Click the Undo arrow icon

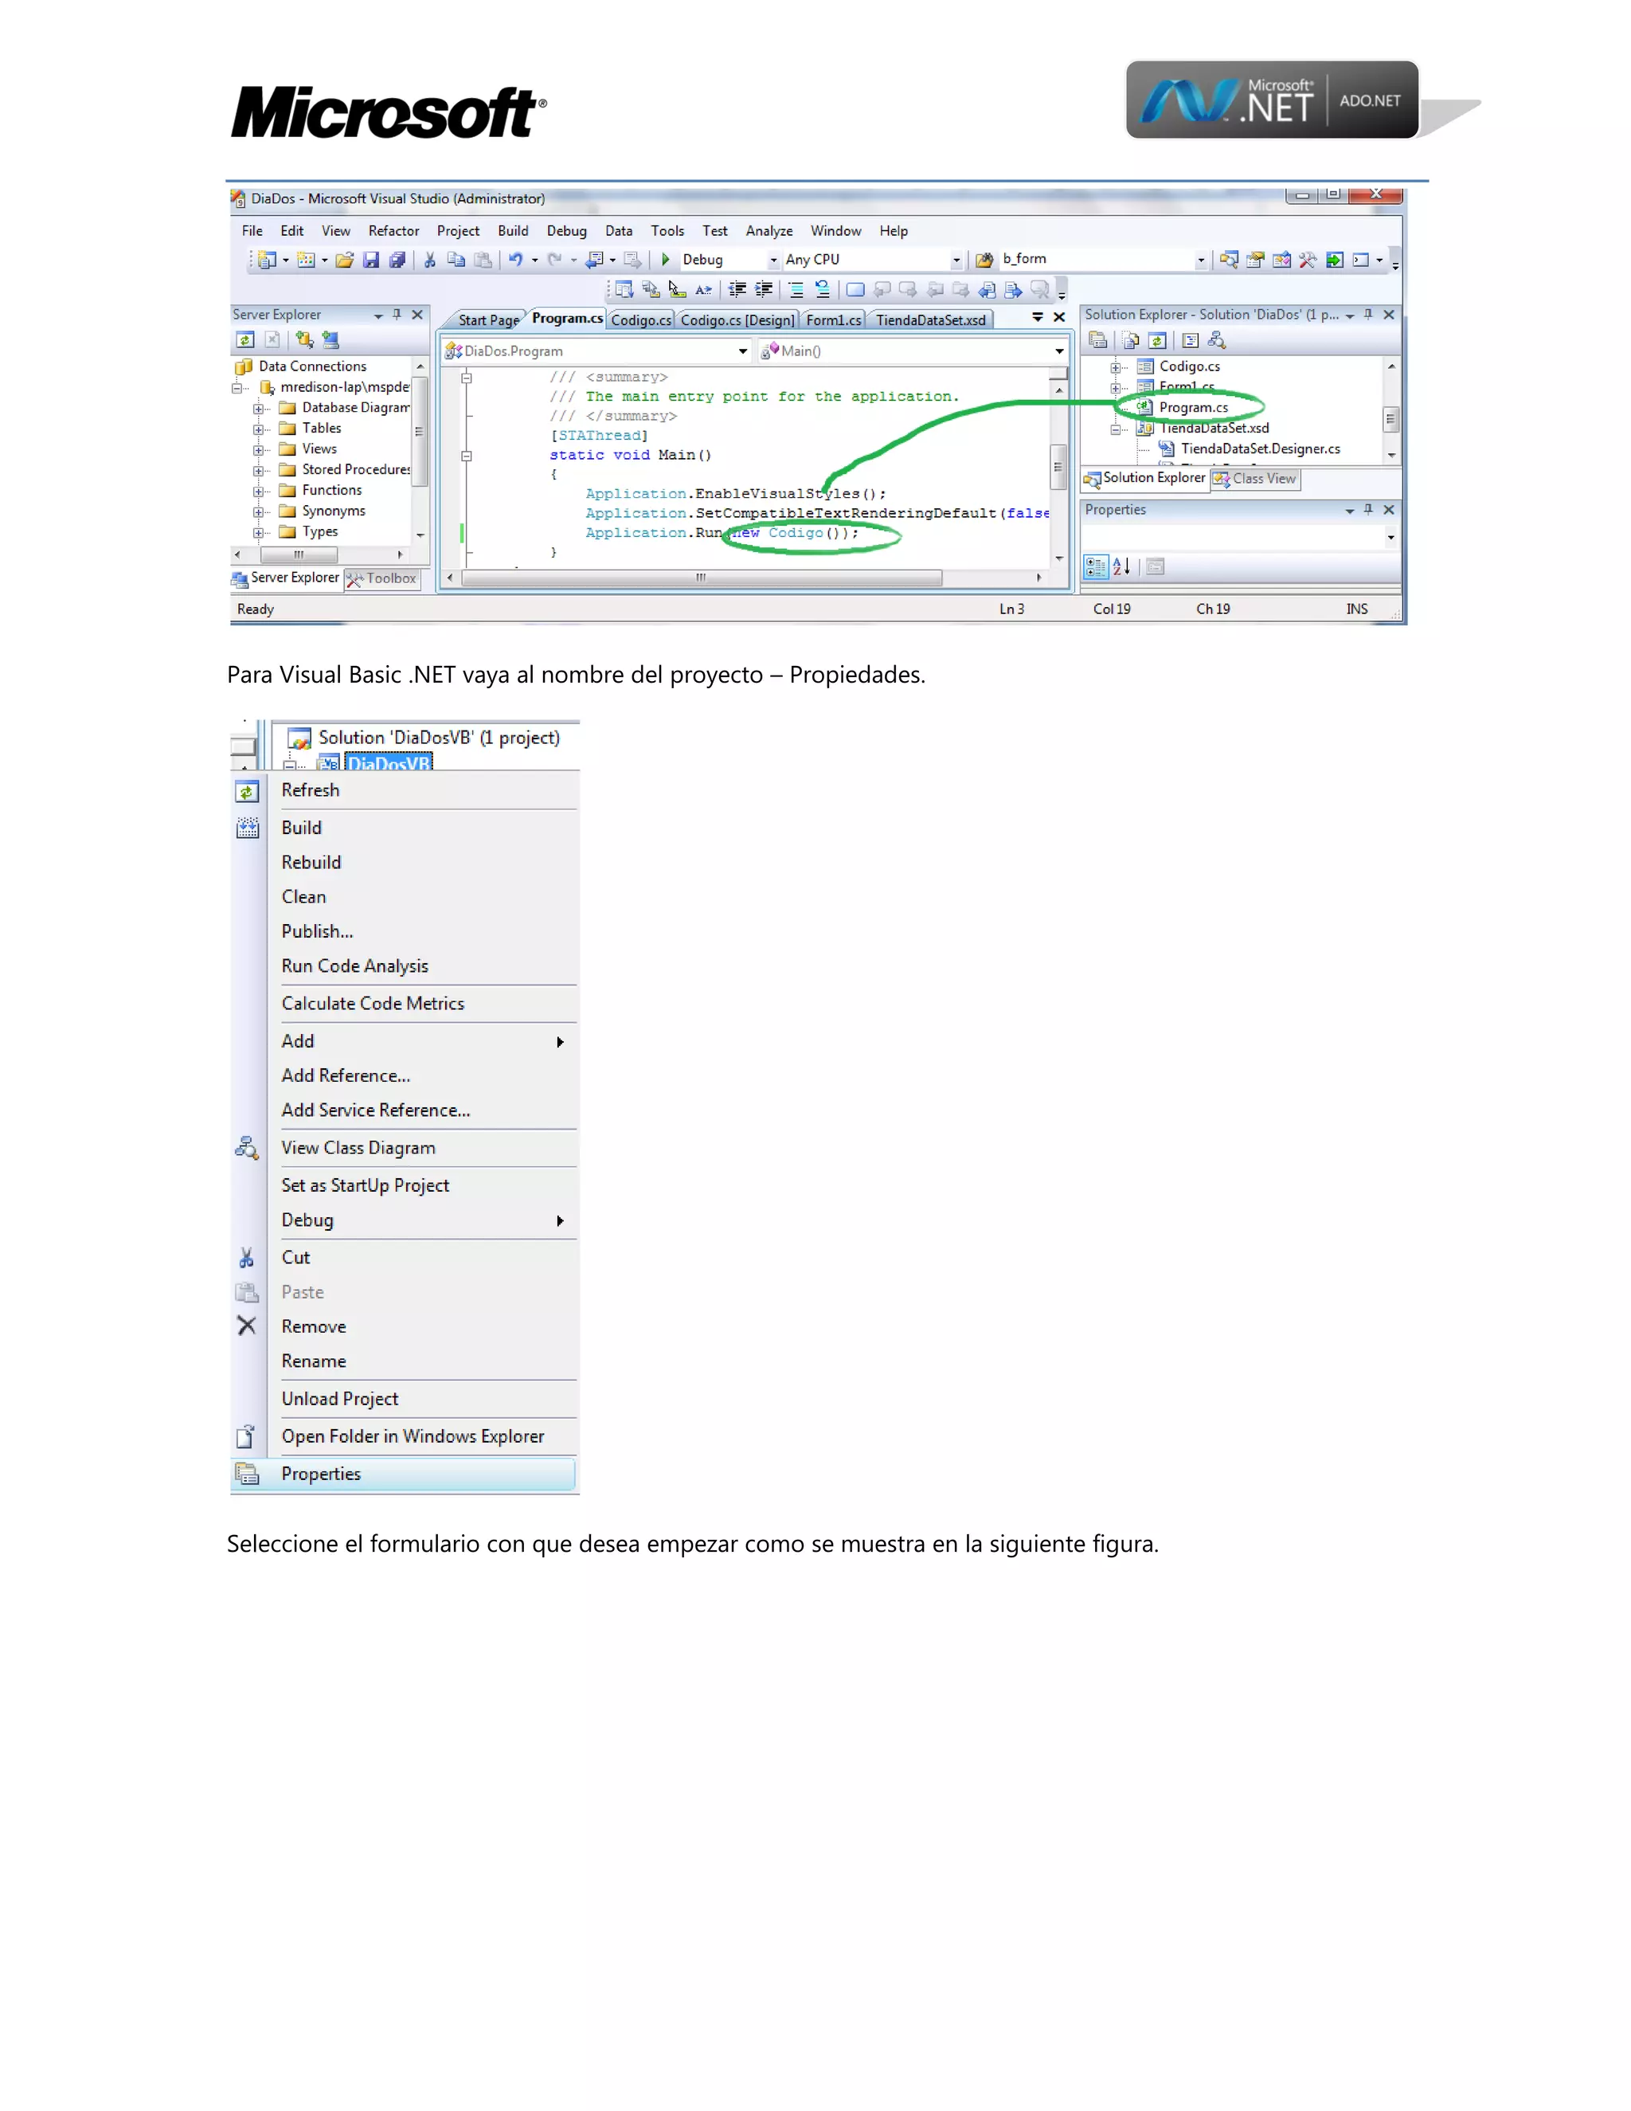[x=516, y=260]
